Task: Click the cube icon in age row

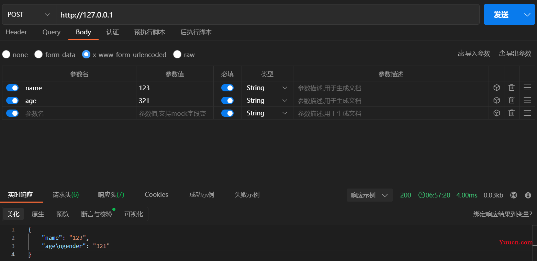Action: (496, 101)
